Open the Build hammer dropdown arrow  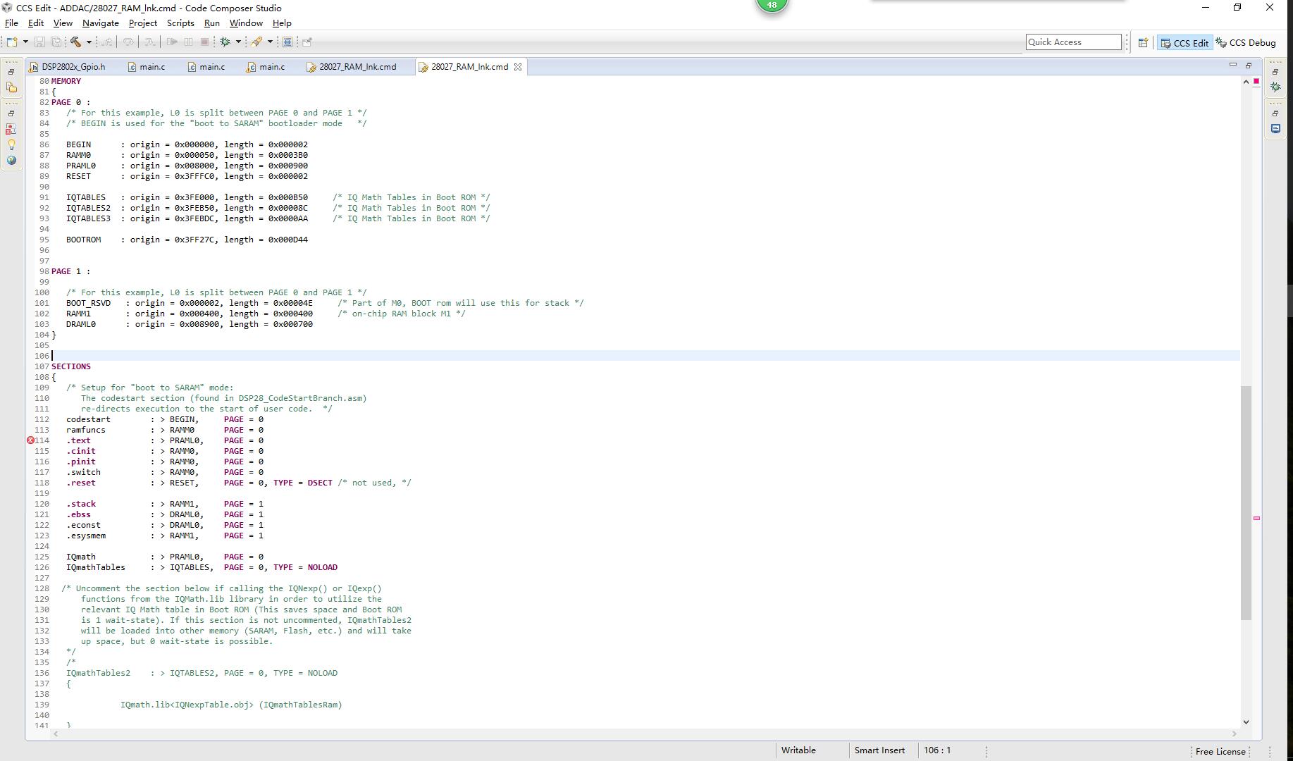coord(89,42)
